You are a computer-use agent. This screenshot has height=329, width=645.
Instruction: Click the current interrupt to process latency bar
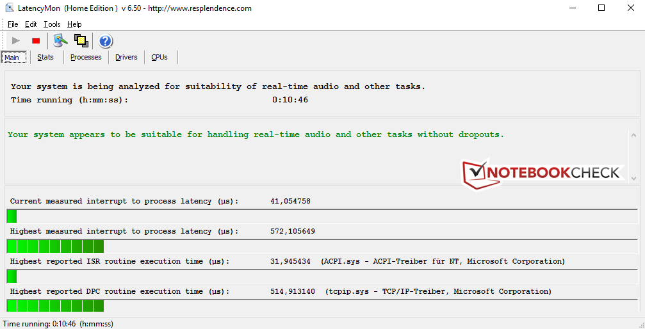323,216
